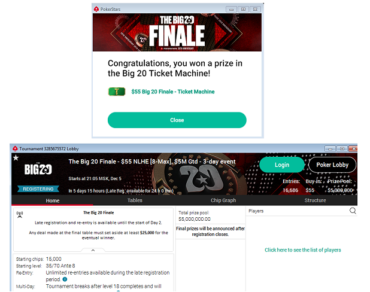Click the search magnifier in Players panel

pyautogui.click(x=353, y=211)
